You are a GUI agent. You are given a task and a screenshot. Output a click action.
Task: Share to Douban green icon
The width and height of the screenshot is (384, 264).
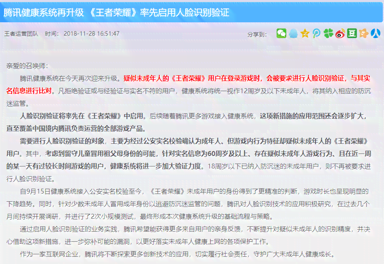[352, 33]
